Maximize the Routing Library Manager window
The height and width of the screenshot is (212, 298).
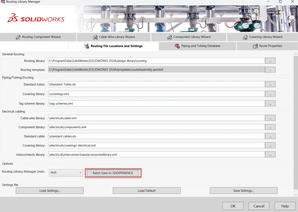click(x=280, y=1)
